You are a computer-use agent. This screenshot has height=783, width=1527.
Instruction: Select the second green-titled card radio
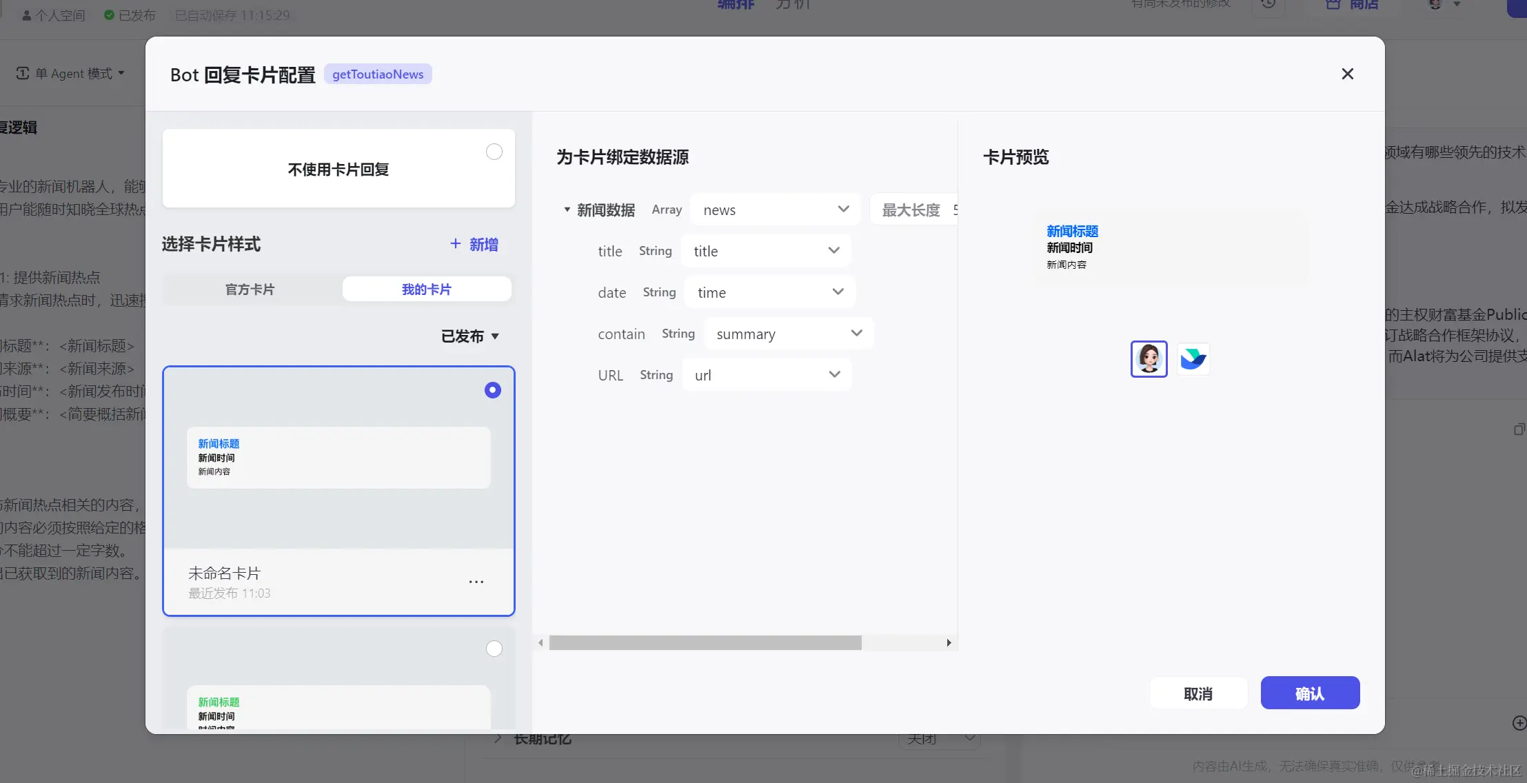[494, 649]
